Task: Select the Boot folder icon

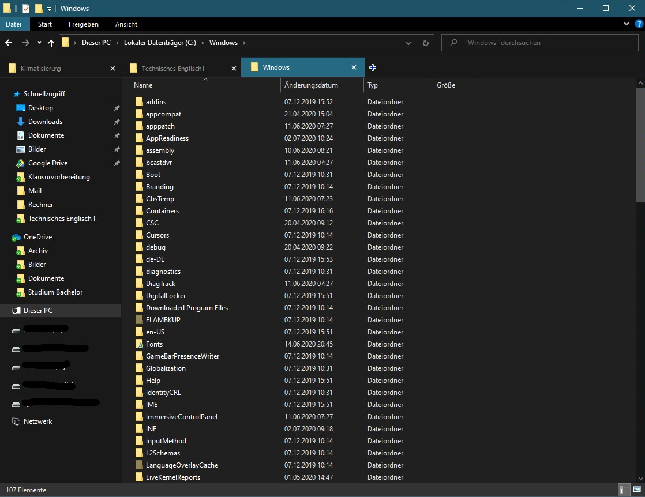Action: point(139,174)
